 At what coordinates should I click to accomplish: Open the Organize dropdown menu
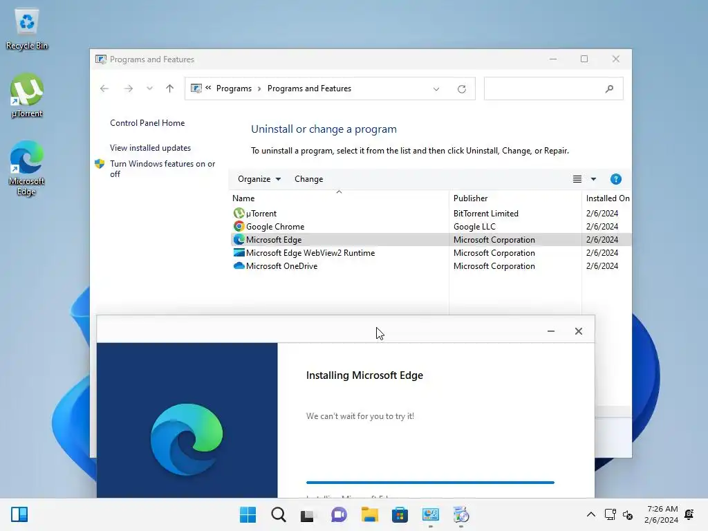click(x=259, y=179)
